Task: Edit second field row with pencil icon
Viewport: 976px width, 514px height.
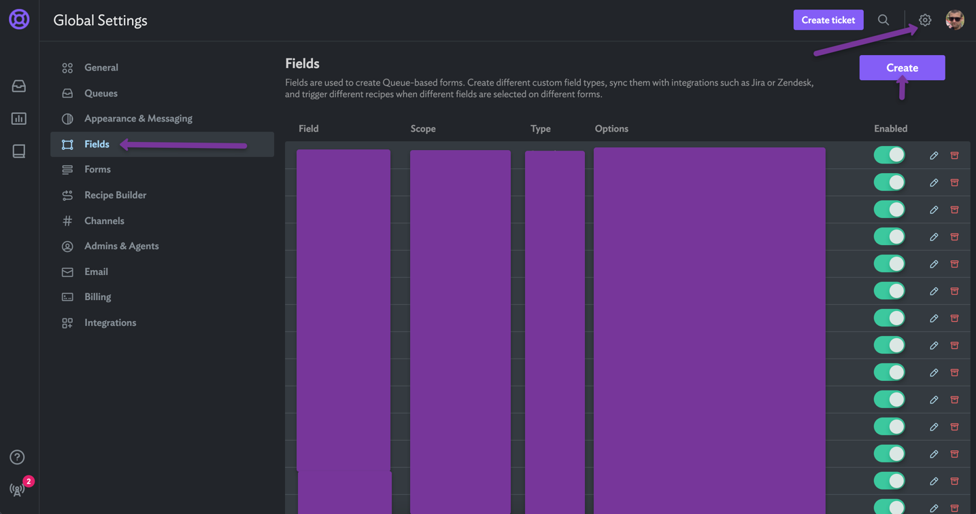Action: coord(934,183)
